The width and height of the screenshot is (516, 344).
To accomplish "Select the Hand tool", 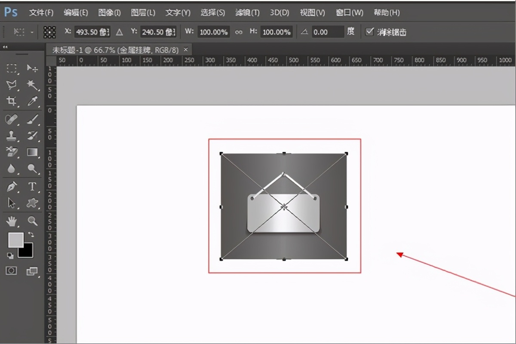I will pos(12,221).
